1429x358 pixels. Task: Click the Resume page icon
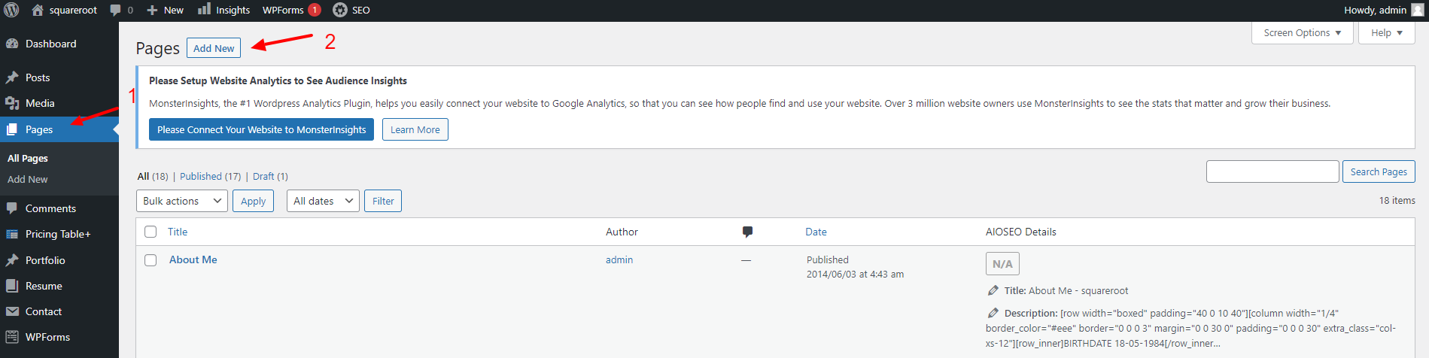12,286
